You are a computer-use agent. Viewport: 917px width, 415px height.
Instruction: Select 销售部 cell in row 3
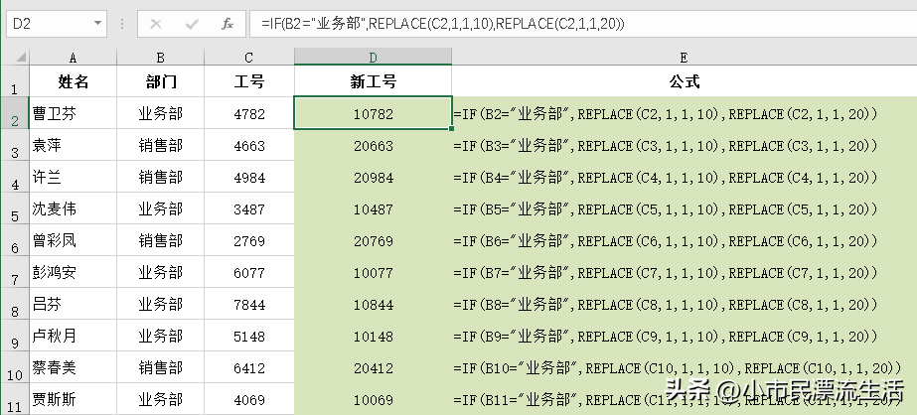160,145
